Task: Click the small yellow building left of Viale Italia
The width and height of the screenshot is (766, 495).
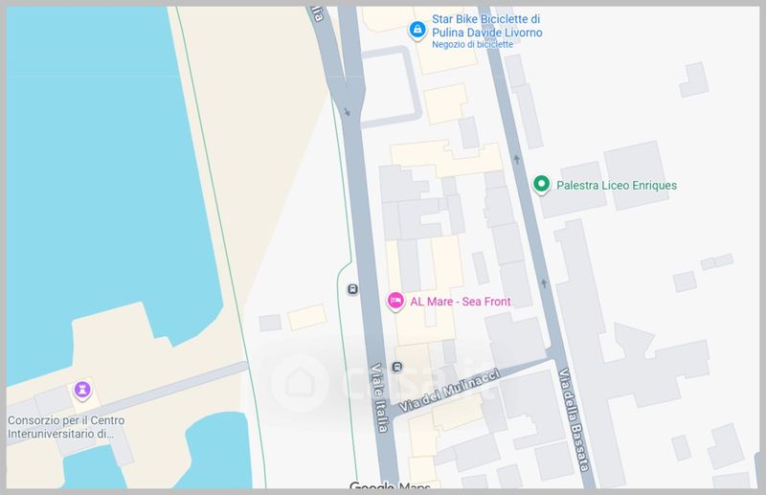Action: [x=306, y=317]
